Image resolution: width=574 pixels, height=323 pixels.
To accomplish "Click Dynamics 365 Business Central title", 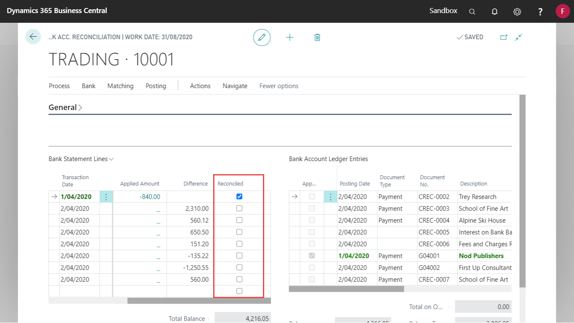I will pos(57,11).
